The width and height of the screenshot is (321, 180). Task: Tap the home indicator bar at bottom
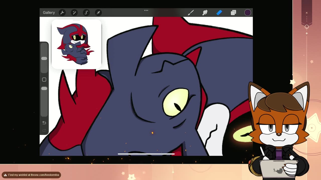tap(146, 154)
